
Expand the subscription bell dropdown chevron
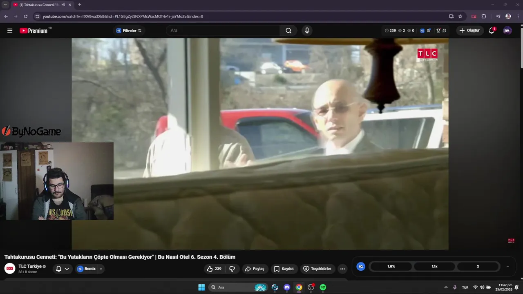(67, 269)
